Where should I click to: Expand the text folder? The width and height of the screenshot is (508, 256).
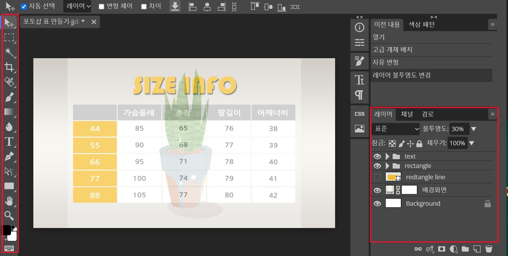tap(387, 156)
